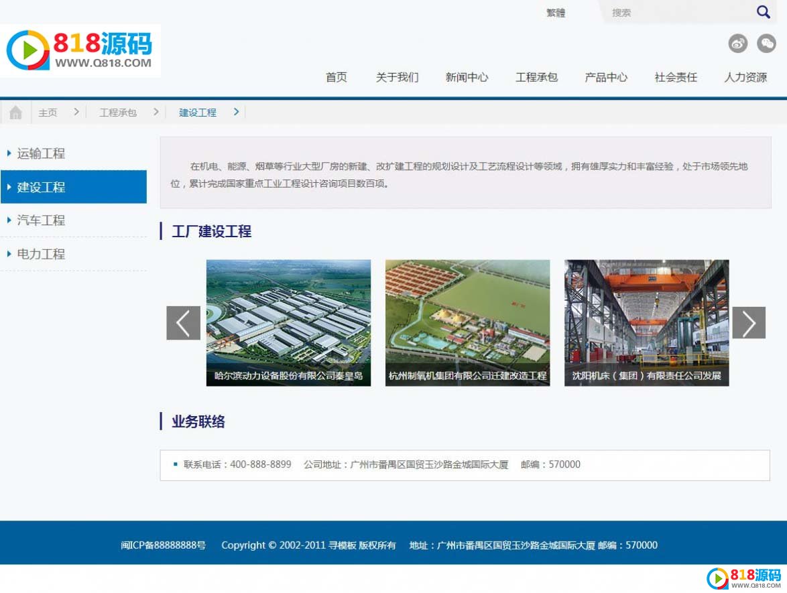Open the Weibo social icon
787x593 pixels.
(738, 44)
